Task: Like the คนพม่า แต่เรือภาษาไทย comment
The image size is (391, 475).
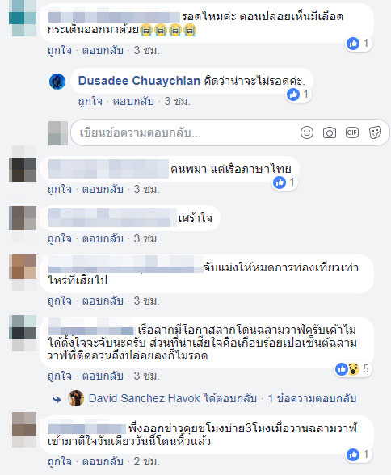Action: pos(60,189)
